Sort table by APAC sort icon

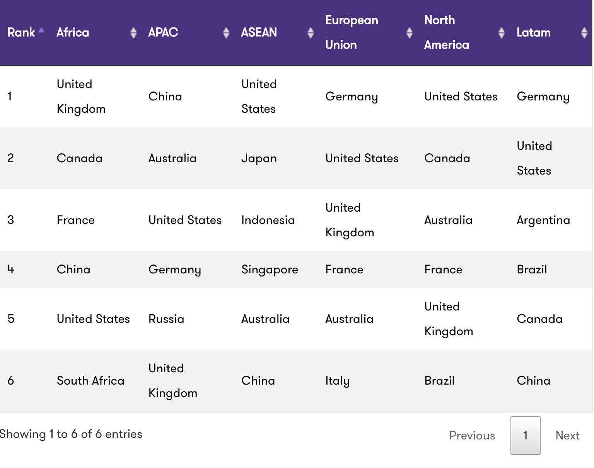pos(226,33)
